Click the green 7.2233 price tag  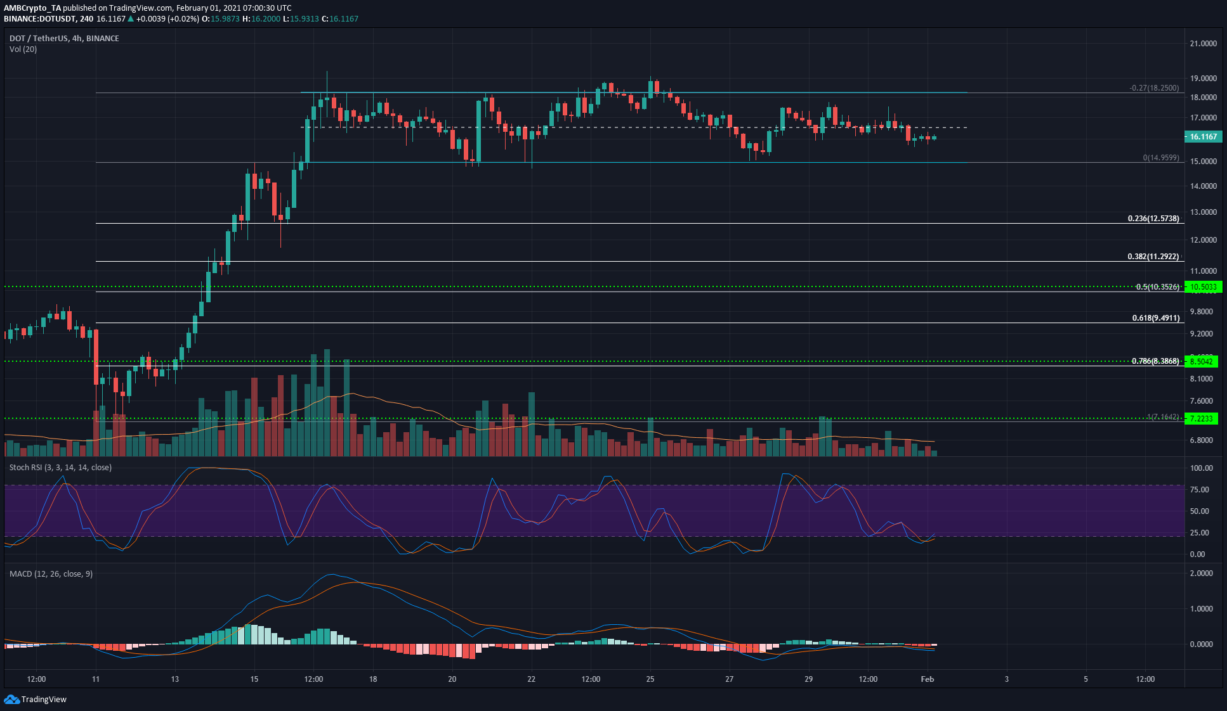coord(1202,418)
